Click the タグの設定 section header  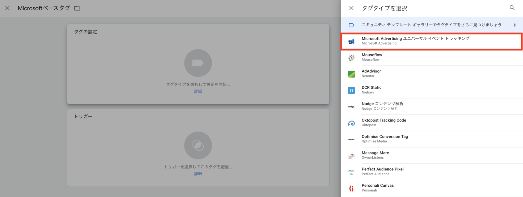coord(86,32)
